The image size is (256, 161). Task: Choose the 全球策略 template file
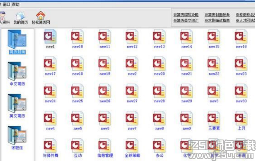(x=132, y=148)
